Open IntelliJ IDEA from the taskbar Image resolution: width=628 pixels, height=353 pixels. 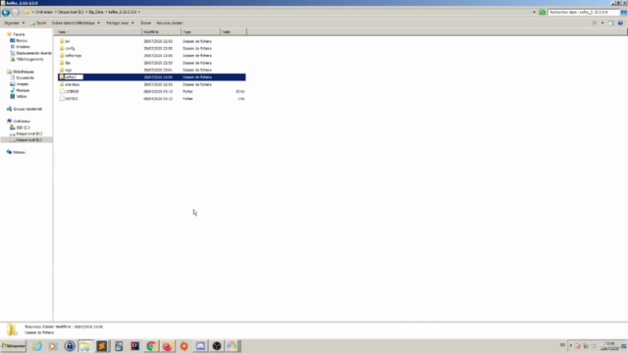tap(135, 346)
